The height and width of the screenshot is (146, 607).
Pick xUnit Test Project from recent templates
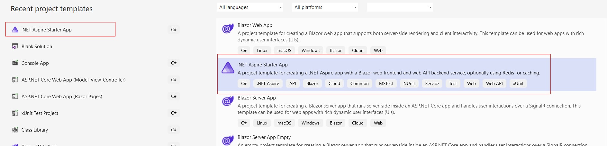point(40,113)
